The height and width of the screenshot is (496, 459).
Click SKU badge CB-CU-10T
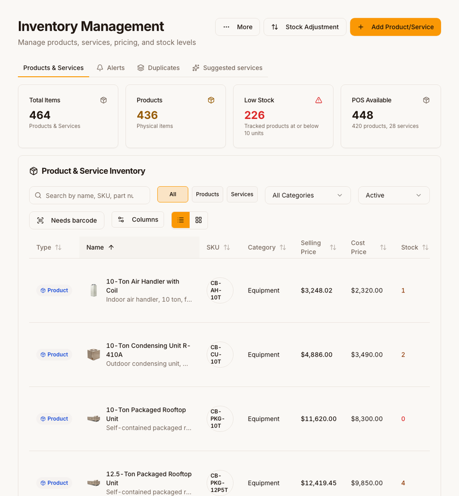point(220,355)
